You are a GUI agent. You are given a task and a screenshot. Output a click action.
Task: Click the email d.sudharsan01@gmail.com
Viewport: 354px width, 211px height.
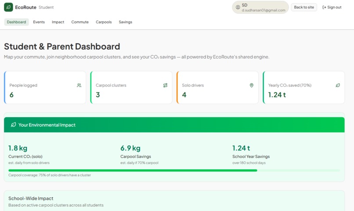coord(264,10)
